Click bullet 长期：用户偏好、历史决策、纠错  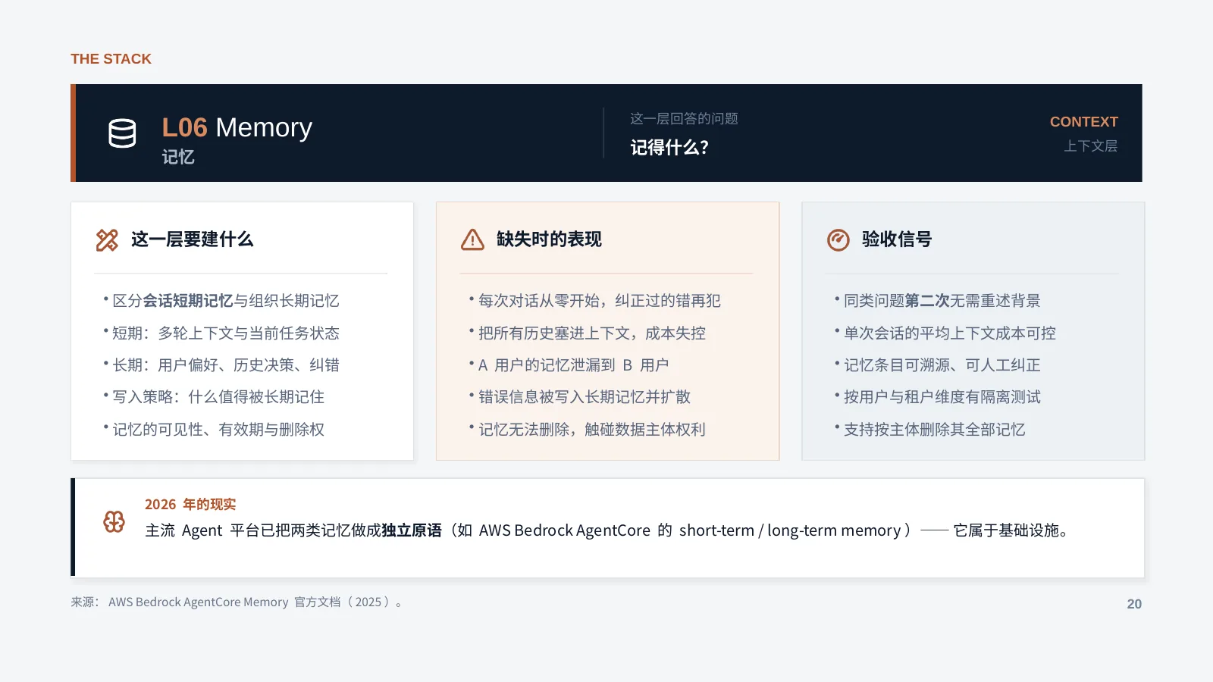(221, 365)
